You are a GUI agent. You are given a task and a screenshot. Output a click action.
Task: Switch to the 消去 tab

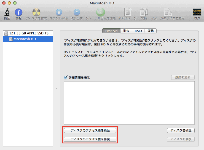(x=126, y=31)
